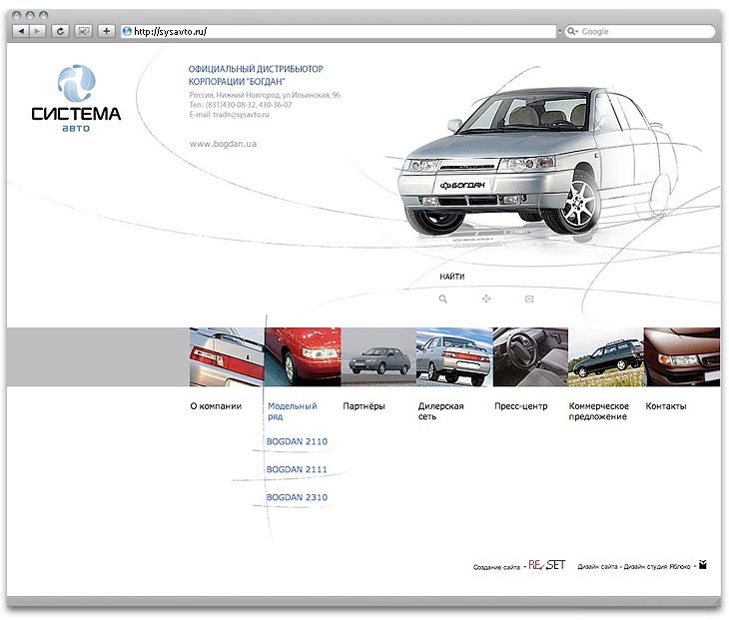The width and height of the screenshot is (729, 620).
Task: Click the trade@sysavto.ru email address
Action: [241, 115]
